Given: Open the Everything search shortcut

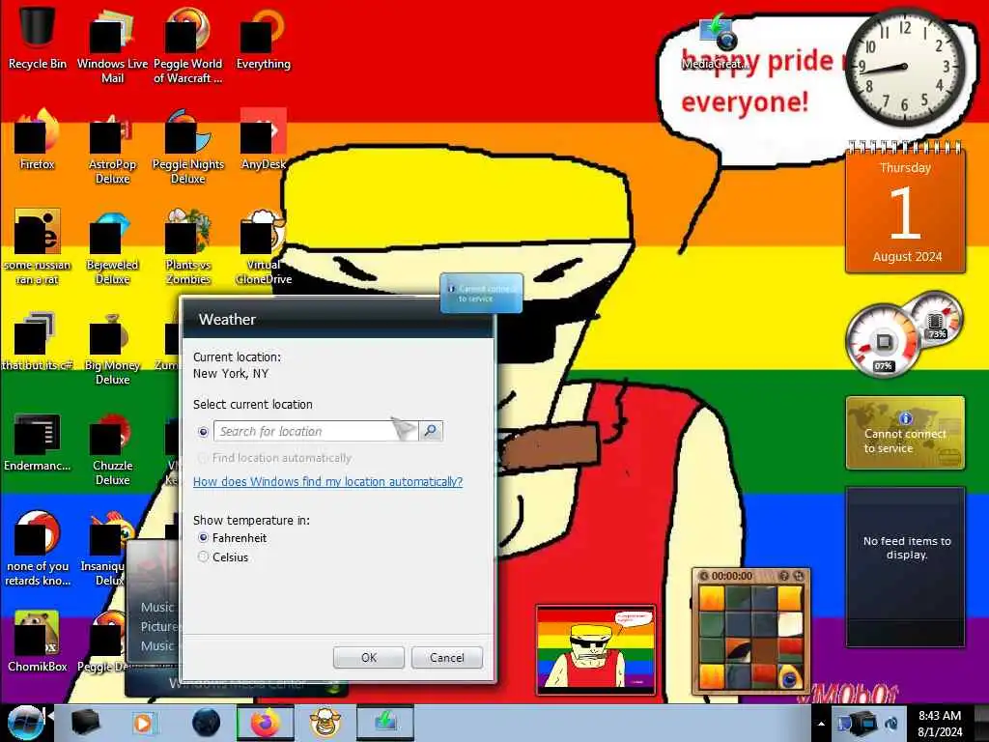Looking at the screenshot, I should coord(263,38).
